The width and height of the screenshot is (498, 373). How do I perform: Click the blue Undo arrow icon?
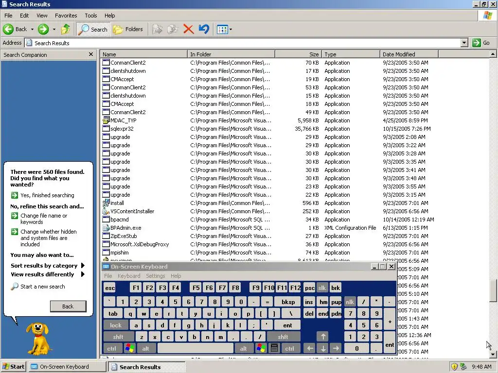(x=204, y=29)
